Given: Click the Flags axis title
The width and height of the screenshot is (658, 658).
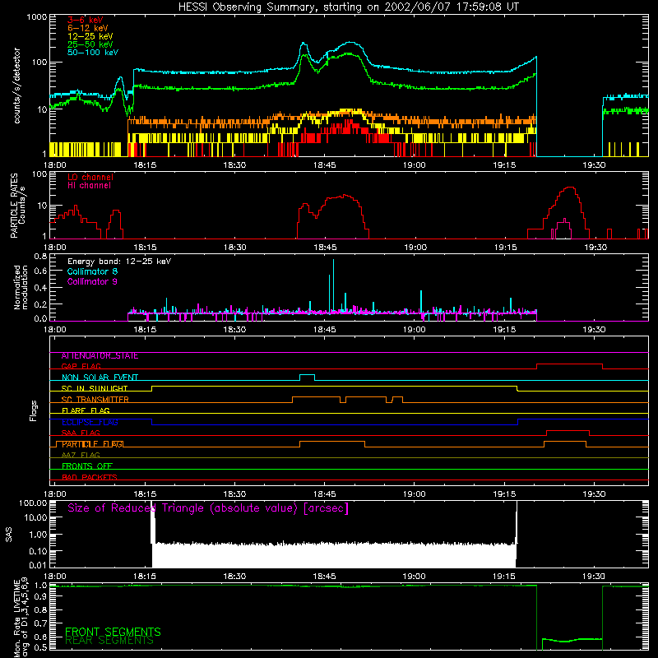Looking at the screenshot, I should point(34,410).
